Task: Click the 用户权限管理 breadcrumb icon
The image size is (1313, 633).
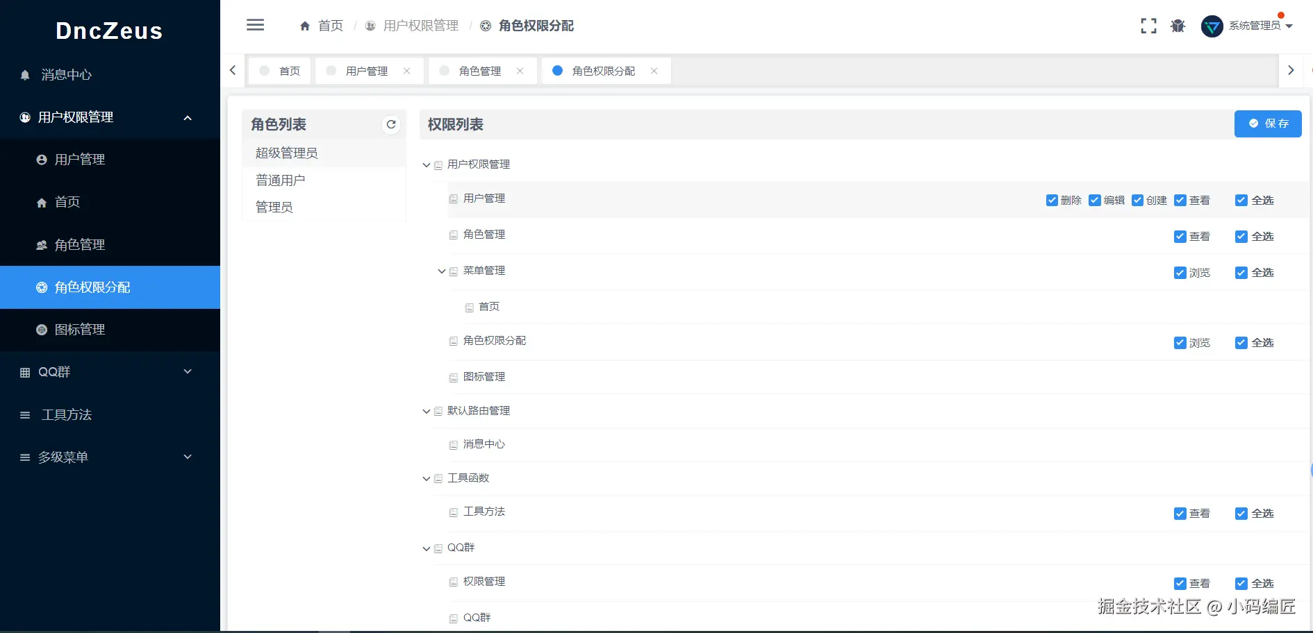Action: [370, 26]
